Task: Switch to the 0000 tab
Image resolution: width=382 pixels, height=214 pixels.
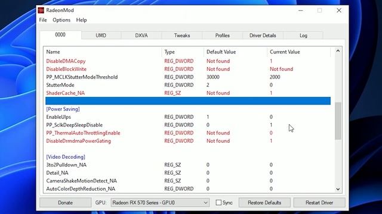Action: tap(60, 34)
